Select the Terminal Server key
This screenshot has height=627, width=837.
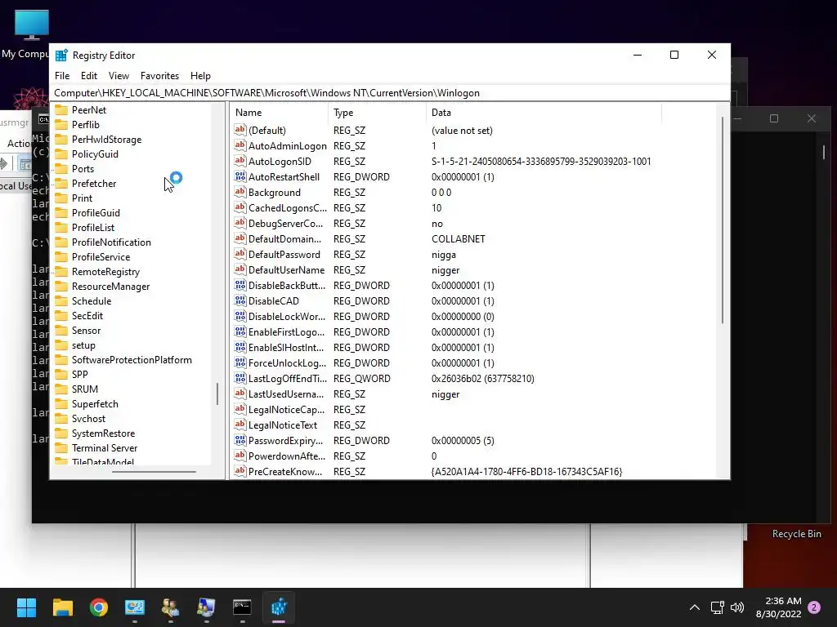[105, 448]
